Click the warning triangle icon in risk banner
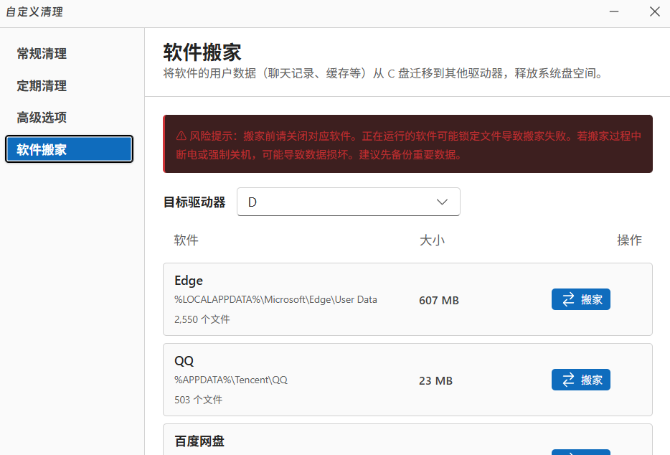This screenshot has height=455, width=670. [181, 136]
